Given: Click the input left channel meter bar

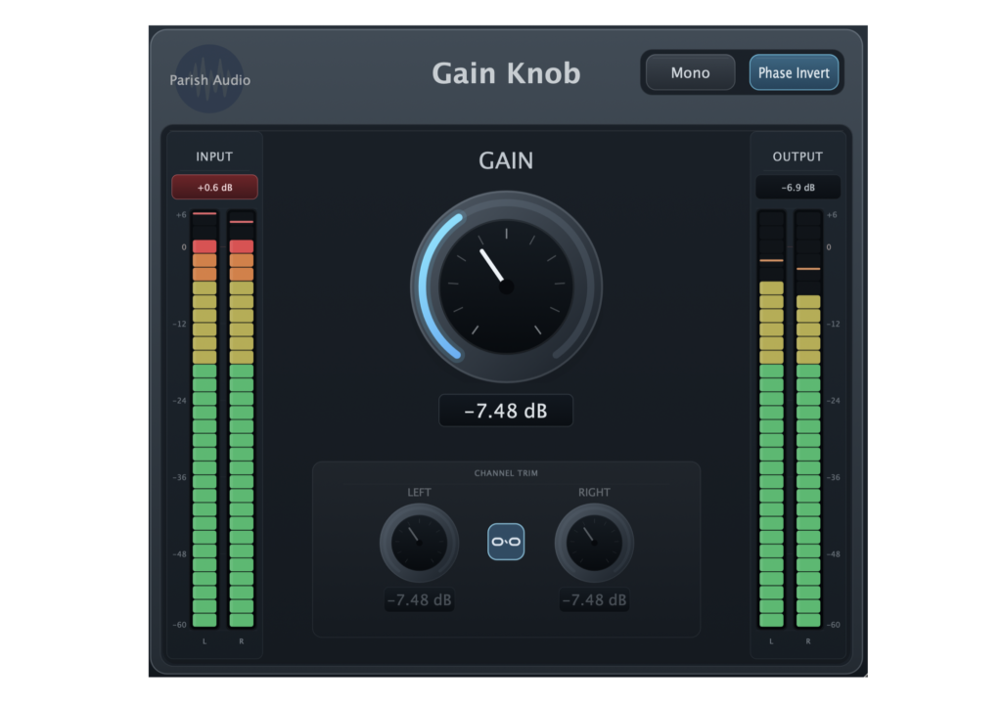Looking at the screenshot, I should (205, 419).
